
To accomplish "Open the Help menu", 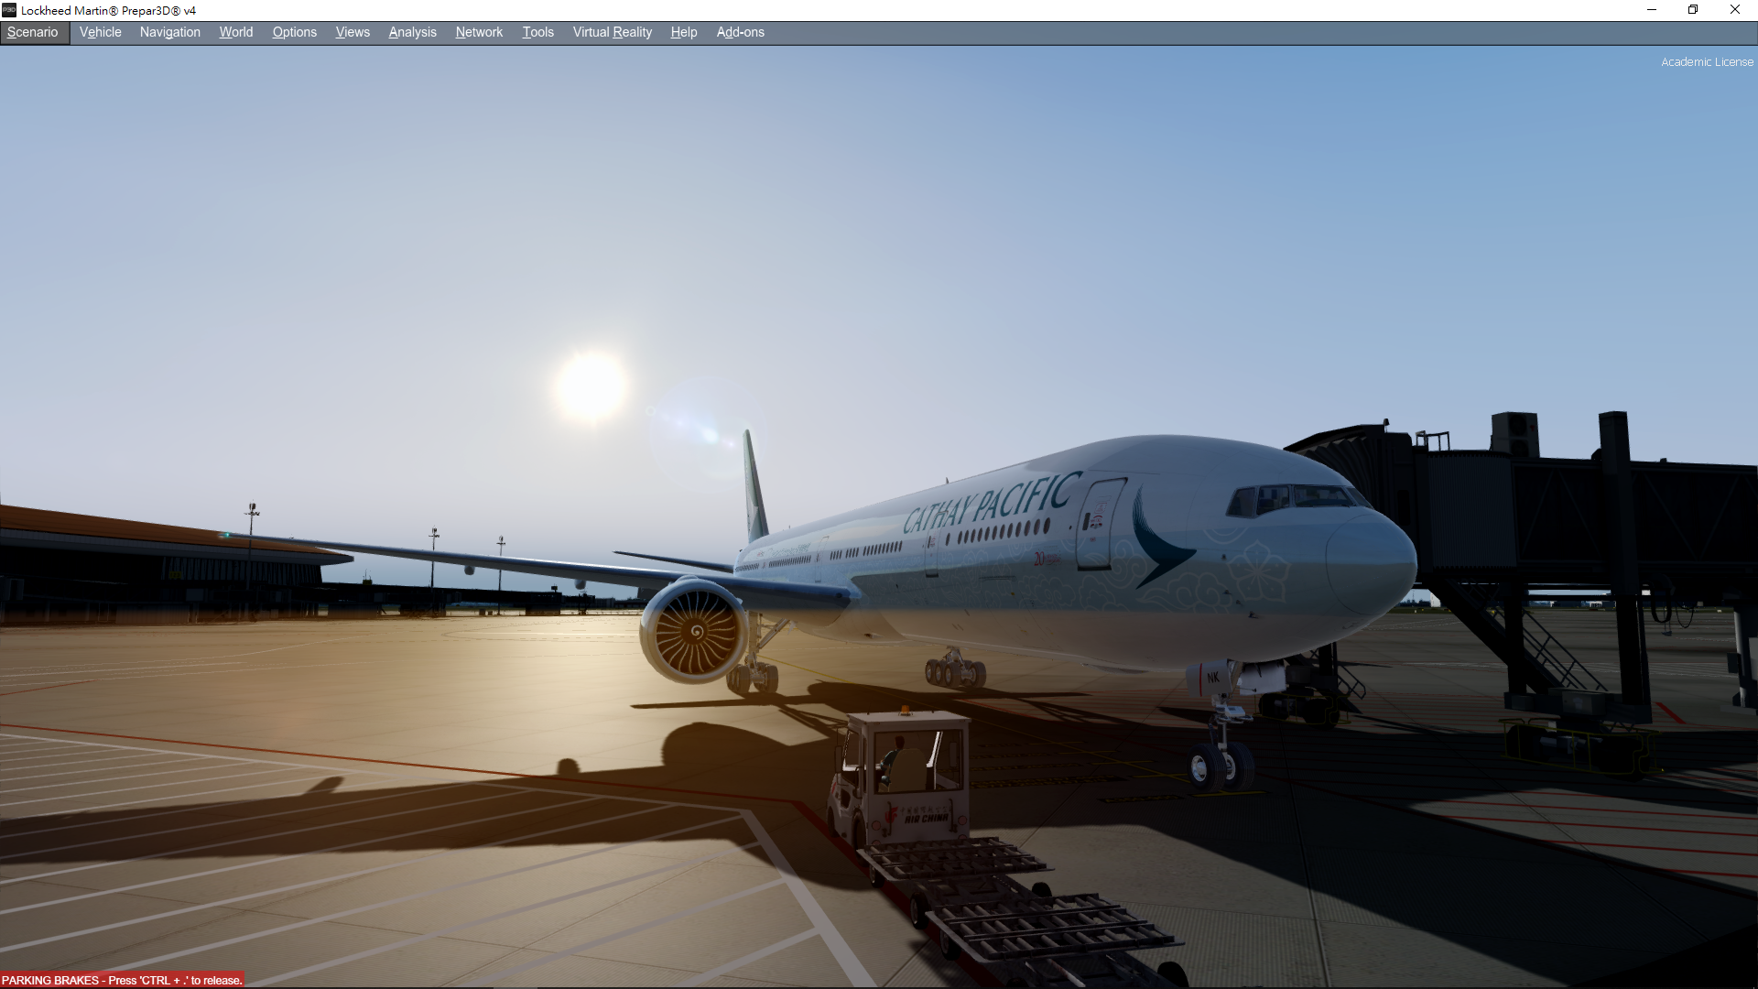I will click(x=684, y=32).
